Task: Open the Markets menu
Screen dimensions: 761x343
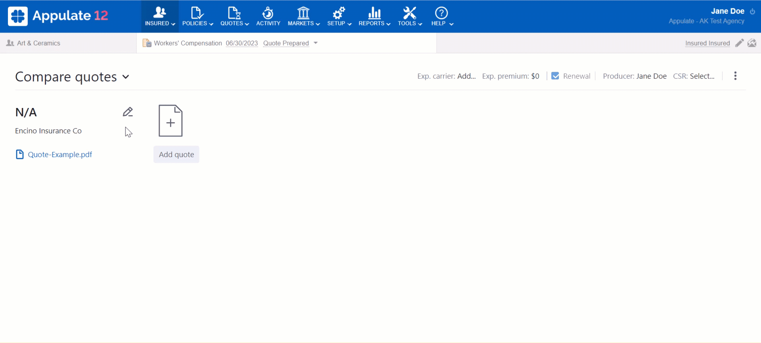Action: pos(303,16)
